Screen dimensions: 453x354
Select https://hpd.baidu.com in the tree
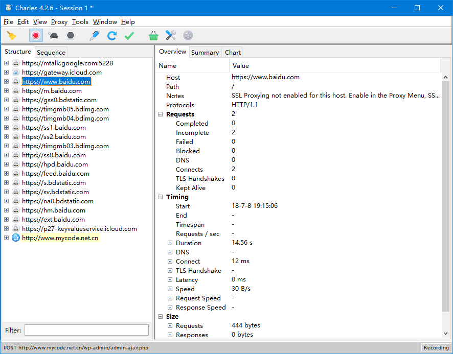(55, 164)
